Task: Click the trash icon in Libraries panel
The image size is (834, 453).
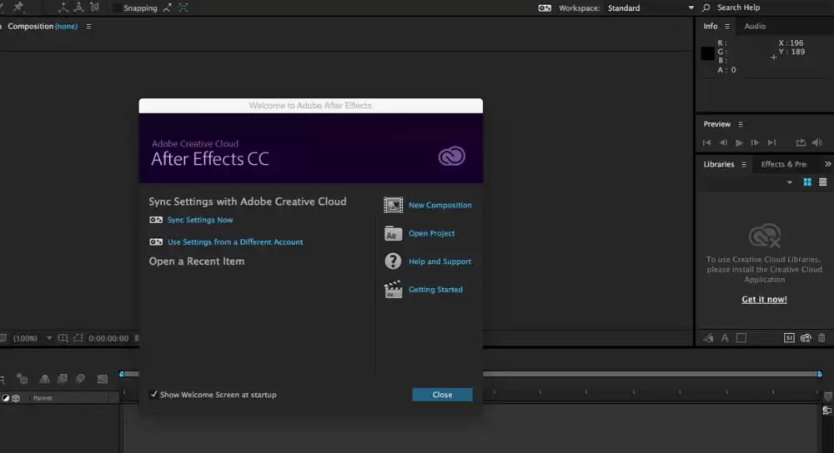Action: coord(821,338)
